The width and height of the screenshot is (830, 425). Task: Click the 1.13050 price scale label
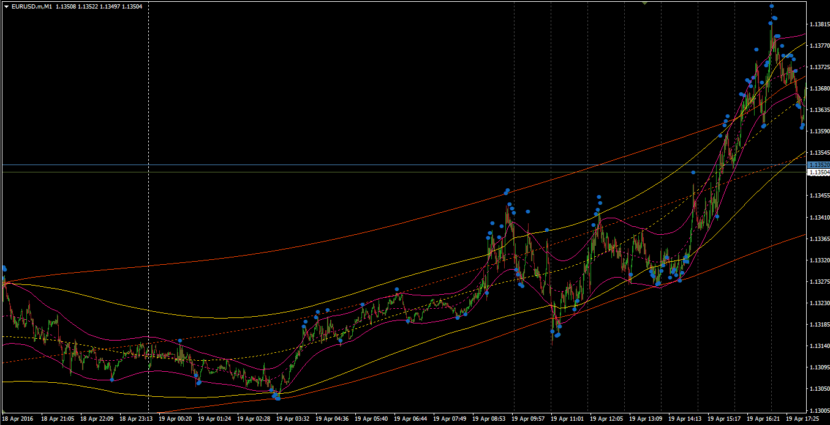(820, 389)
